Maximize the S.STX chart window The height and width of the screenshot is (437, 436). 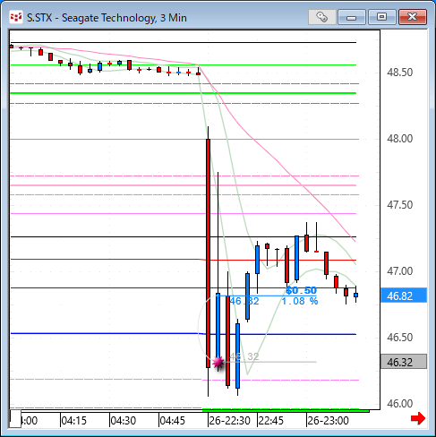(x=381, y=17)
